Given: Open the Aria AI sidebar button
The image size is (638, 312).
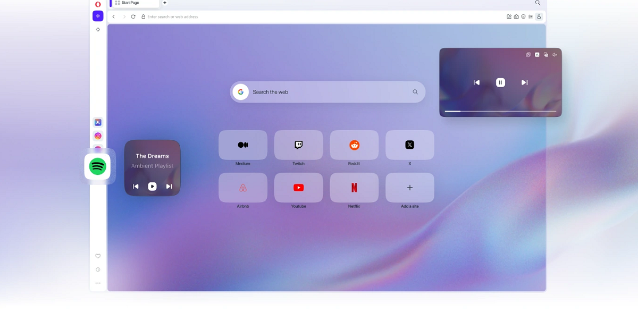Looking at the screenshot, I should [98, 16].
